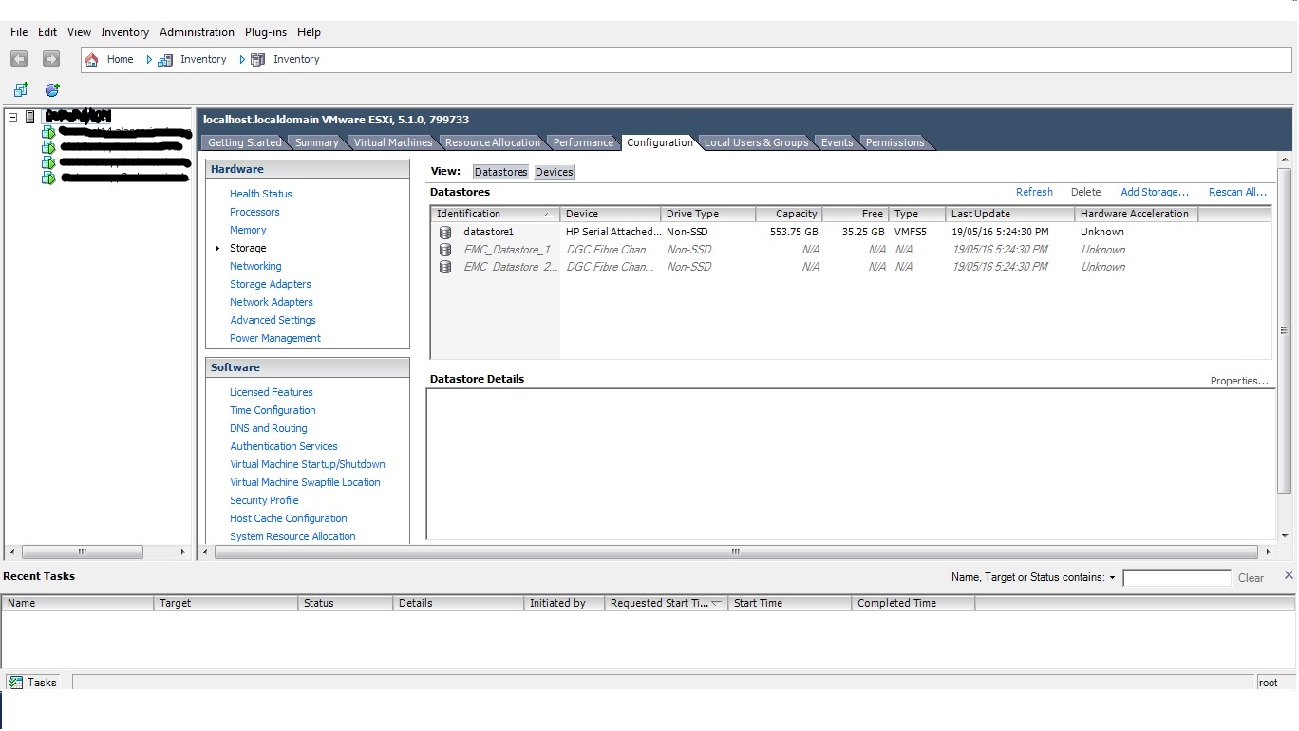Select the Create New Virtual Machine icon
The height and width of the screenshot is (731, 1299).
click(21, 89)
